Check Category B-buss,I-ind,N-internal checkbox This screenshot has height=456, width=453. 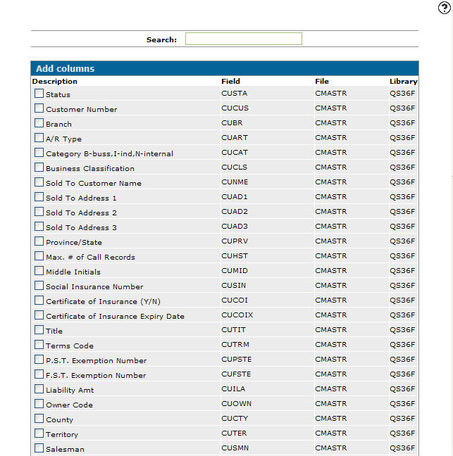click(x=39, y=153)
